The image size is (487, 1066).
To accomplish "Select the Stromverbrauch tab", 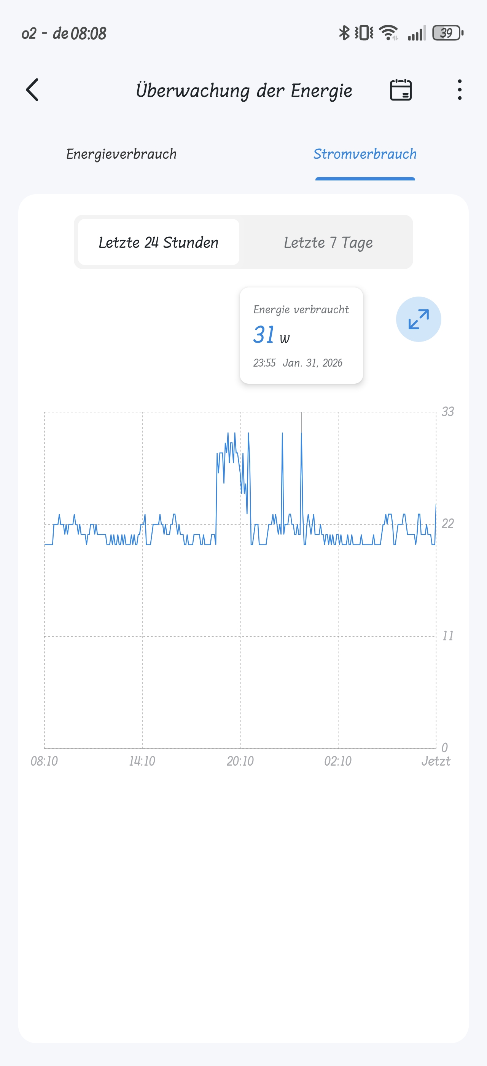I will [364, 154].
